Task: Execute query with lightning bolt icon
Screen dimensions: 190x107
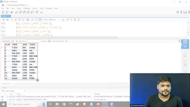Action: click(x=12, y=20)
